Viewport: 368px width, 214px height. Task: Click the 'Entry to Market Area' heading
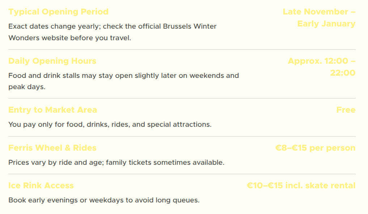[52, 110]
